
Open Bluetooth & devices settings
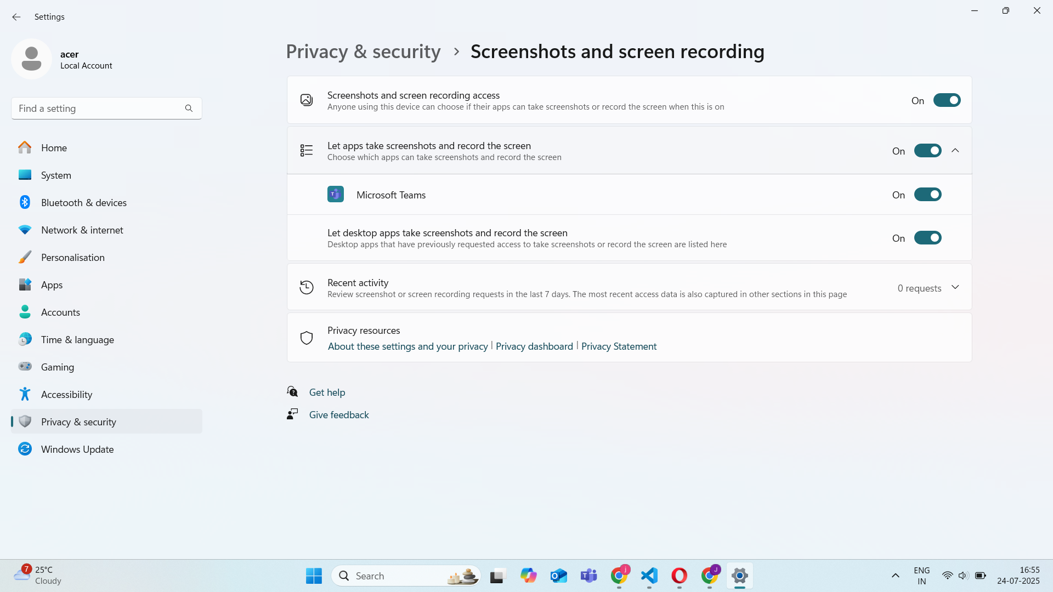click(83, 203)
